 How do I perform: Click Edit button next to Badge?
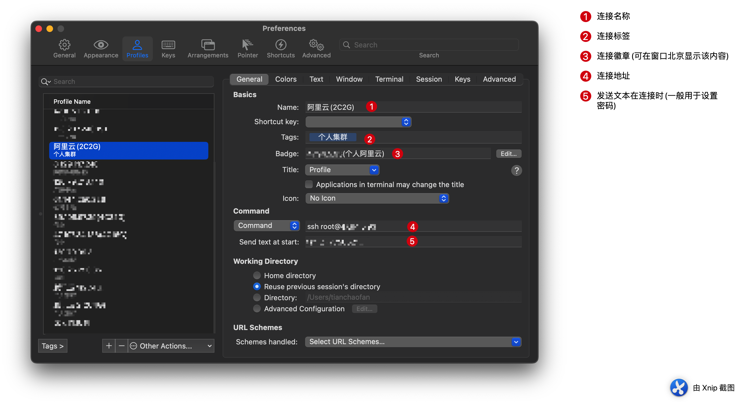pyautogui.click(x=509, y=153)
